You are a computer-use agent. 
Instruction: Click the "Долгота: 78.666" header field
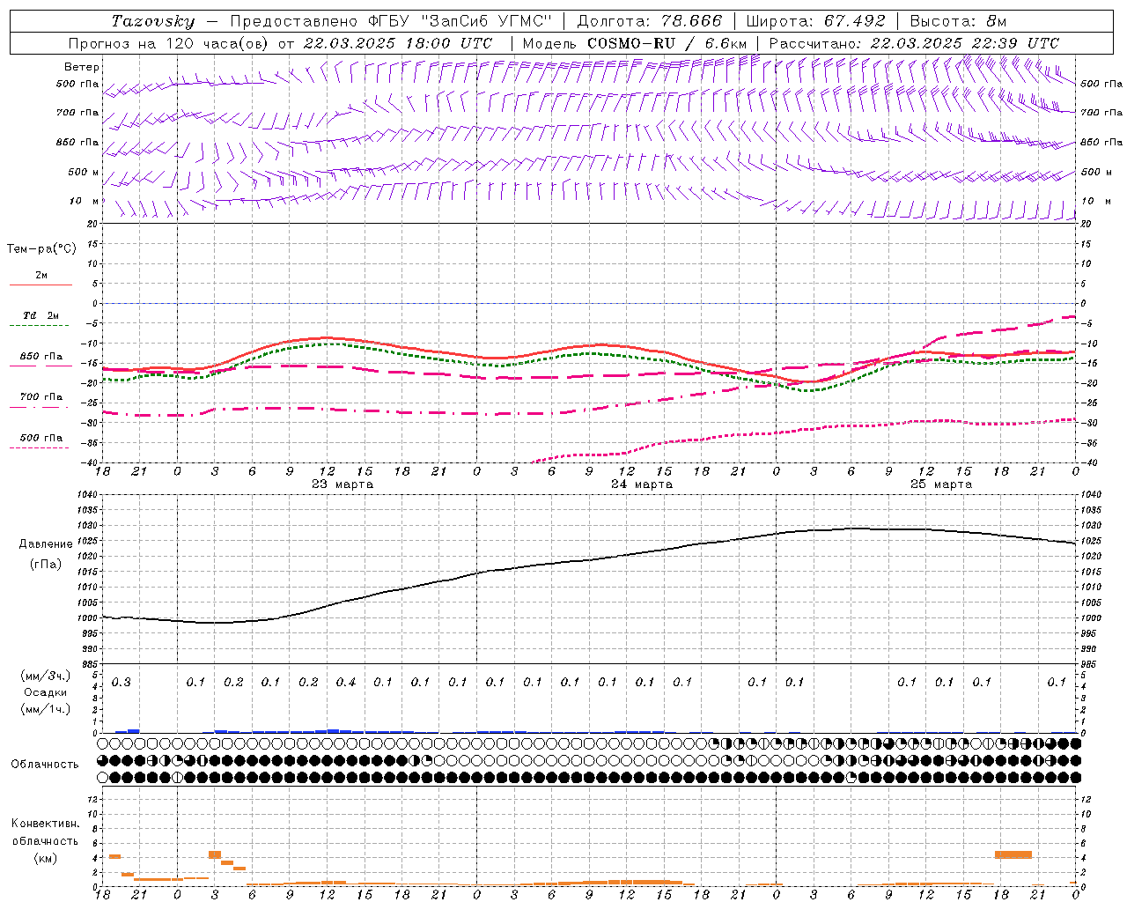[x=649, y=21]
